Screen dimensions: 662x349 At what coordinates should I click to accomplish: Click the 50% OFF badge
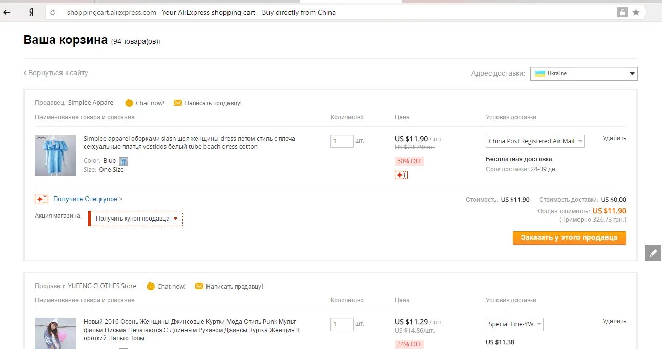tap(409, 161)
